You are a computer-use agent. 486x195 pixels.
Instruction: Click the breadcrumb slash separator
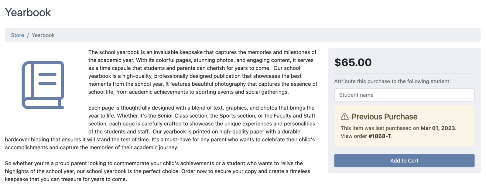28,35
